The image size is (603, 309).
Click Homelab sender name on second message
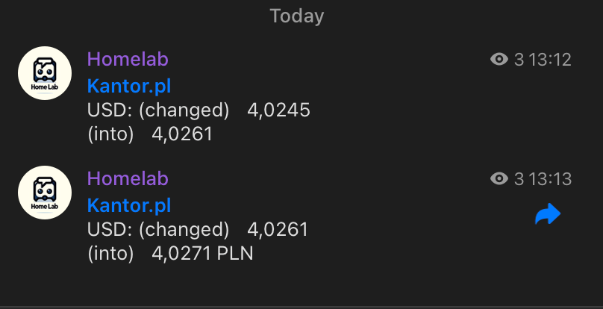pyautogui.click(x=128, y=178)
